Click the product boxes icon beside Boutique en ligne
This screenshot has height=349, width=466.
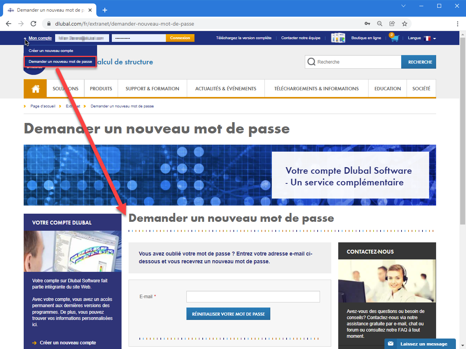[x=338, y=38]
